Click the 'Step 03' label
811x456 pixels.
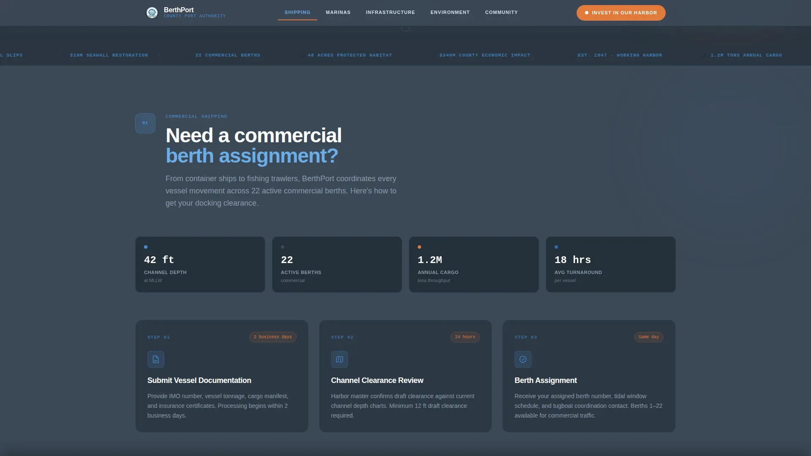tap(526, 337)
